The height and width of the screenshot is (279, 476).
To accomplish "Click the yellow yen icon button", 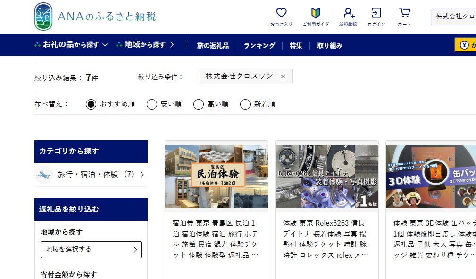I will (x=465, y=45).
